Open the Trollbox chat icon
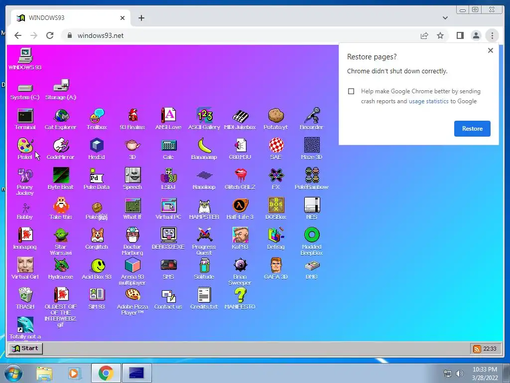Screen dimensions: 510x383 pos(97,119)
